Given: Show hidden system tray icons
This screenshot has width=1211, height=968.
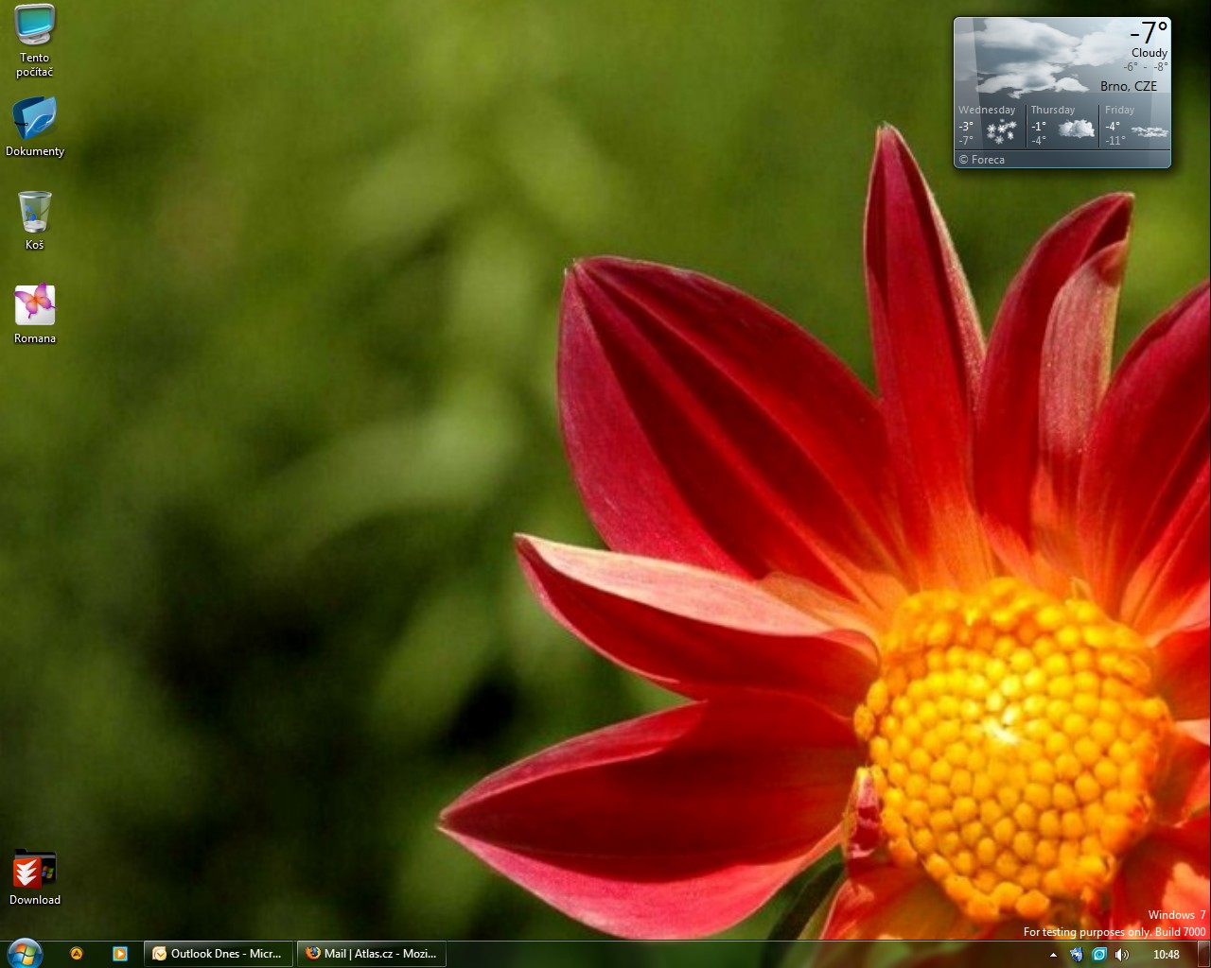Looking at the screenshot, I should click(1053, 955).
